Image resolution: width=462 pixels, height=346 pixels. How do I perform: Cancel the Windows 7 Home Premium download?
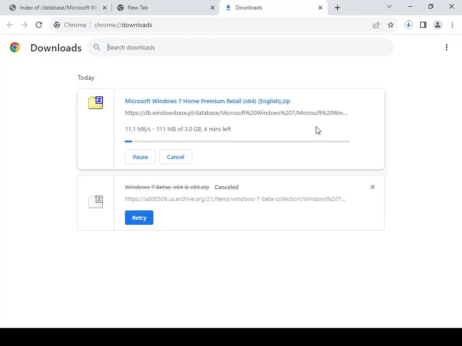click(176, 157)
